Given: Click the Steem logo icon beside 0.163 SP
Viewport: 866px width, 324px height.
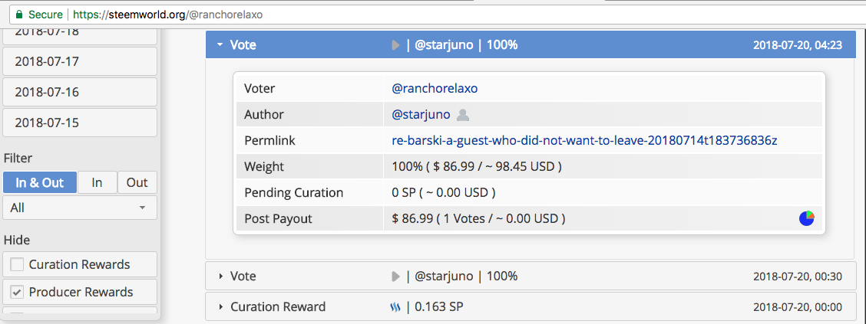Looking at the screenshot, I should pos(395,307).
